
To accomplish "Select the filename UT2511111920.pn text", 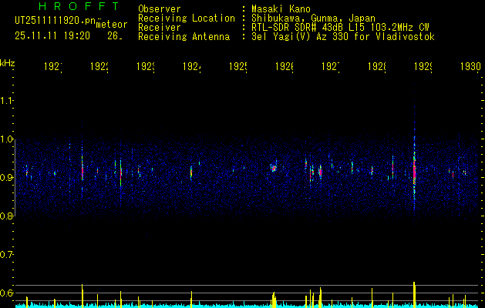I will pos(56,21).
